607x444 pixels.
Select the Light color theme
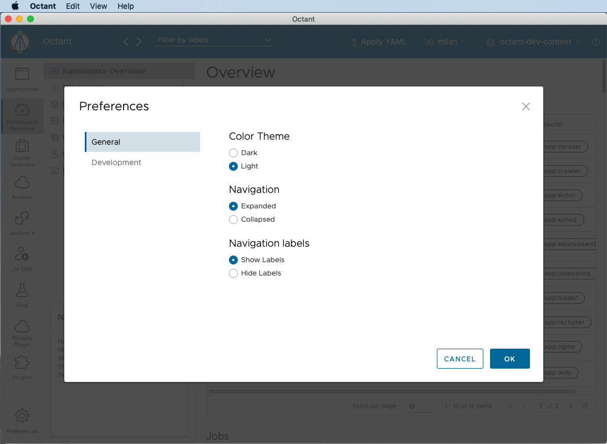point(233,166)
